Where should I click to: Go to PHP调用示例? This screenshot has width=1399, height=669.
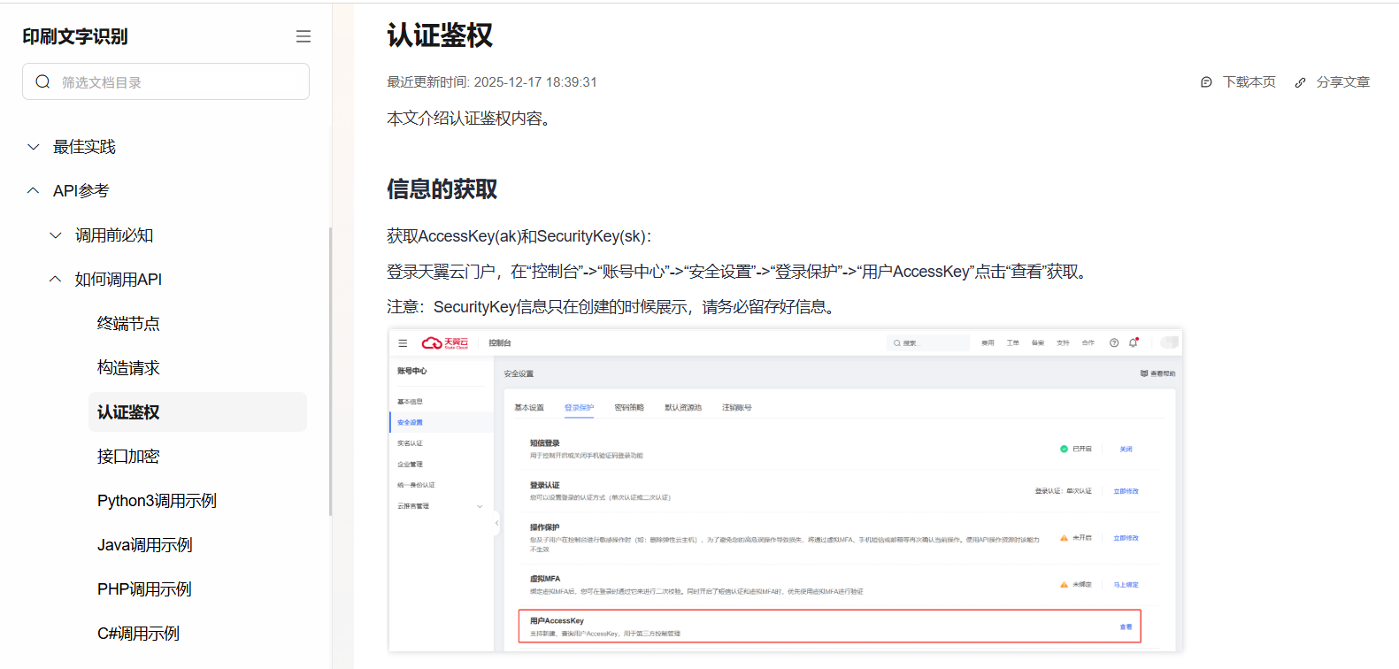point(144,589)
